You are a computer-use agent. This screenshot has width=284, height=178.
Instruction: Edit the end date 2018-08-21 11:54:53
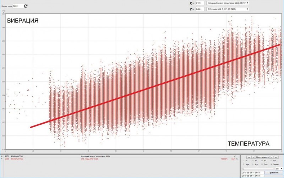(253, 176)
